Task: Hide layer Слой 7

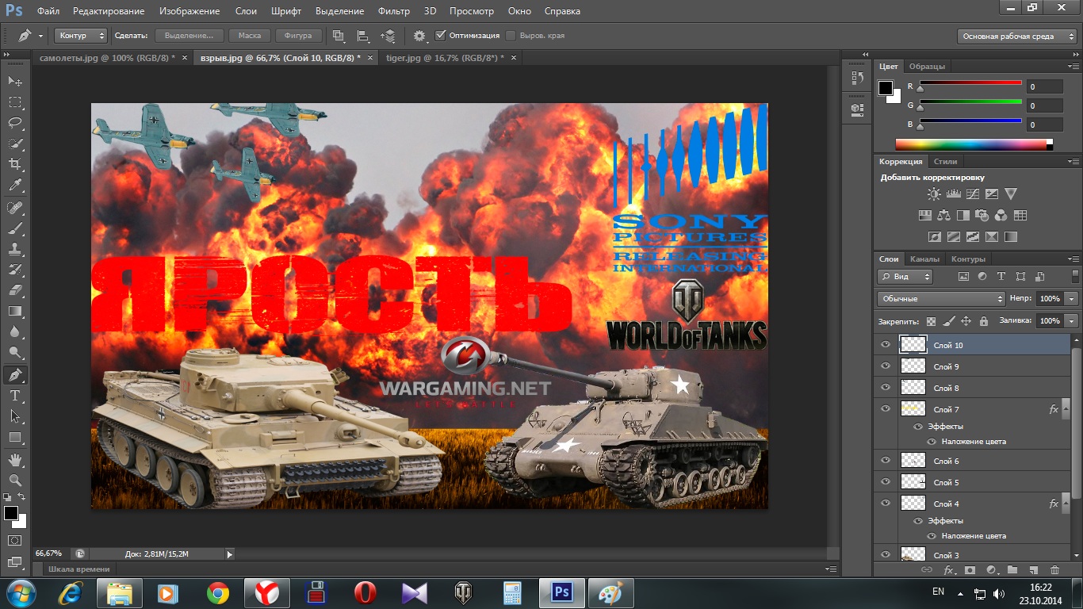Action: (886, 408)
